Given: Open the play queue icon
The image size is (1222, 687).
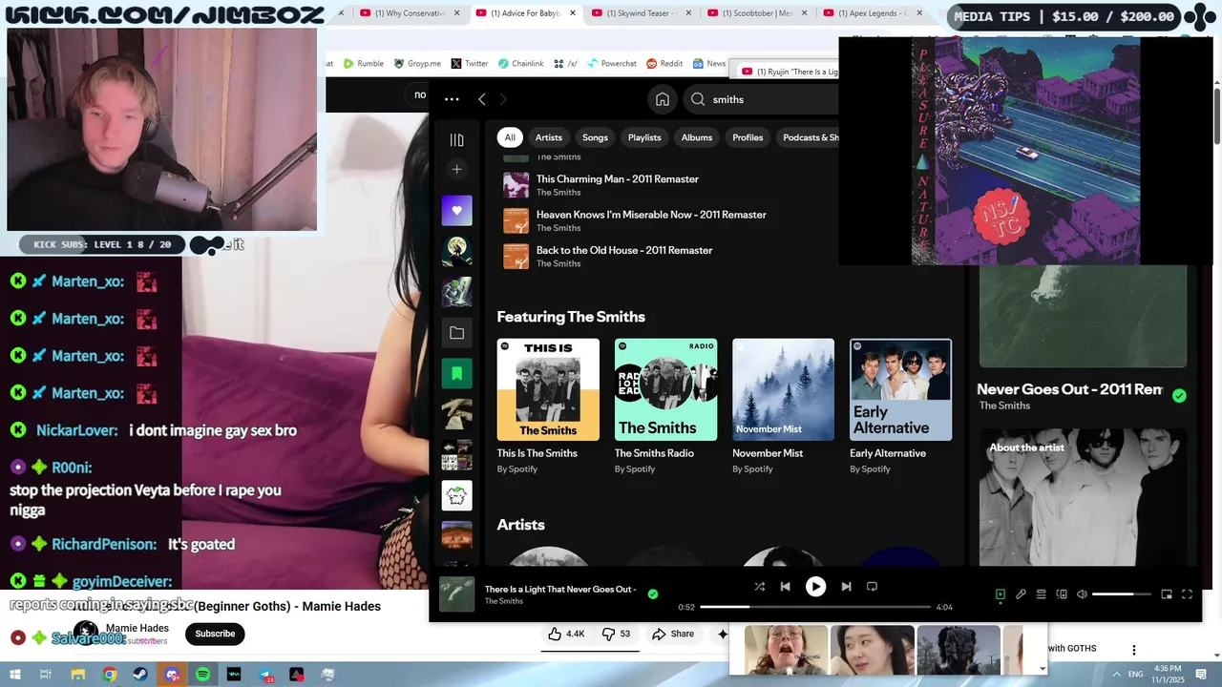Looking at the screenshot, I should click(1042, 594).
